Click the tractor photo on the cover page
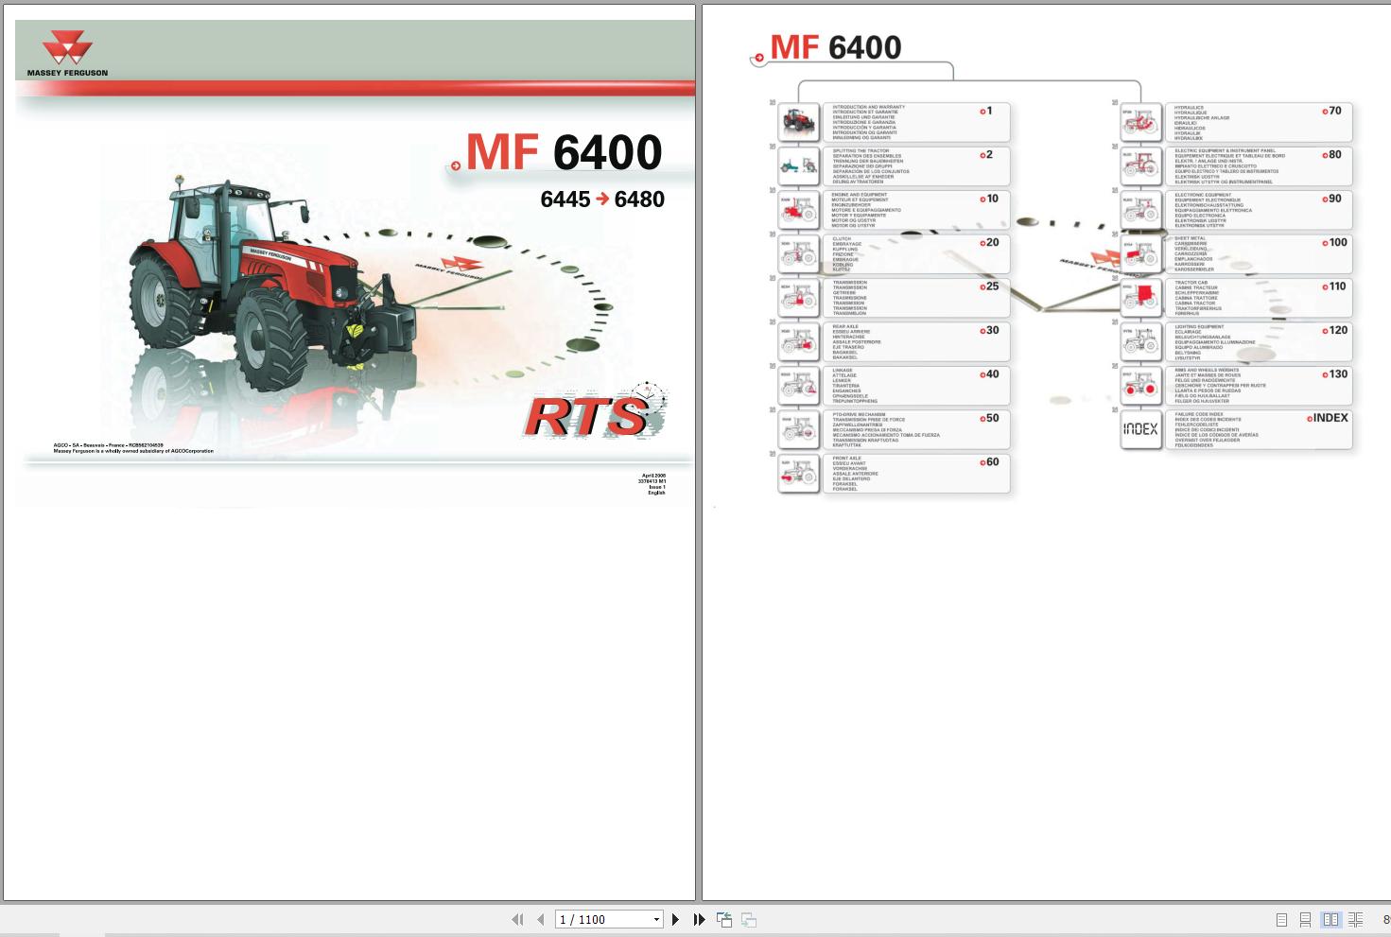This screenshot has height=937, width=1391. (273, 282)
